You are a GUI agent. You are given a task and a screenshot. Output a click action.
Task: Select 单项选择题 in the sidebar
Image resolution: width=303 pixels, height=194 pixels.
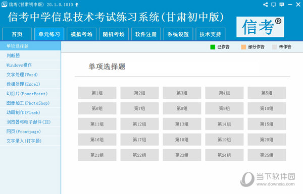pyautogui.click(x=30, y=46)
